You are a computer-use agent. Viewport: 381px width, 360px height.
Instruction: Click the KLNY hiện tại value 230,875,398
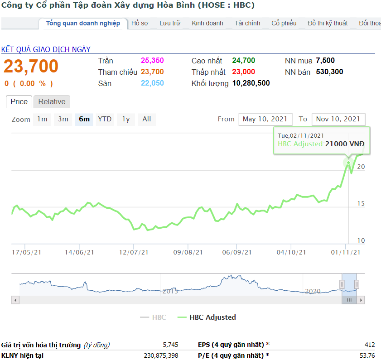(161, 355)
